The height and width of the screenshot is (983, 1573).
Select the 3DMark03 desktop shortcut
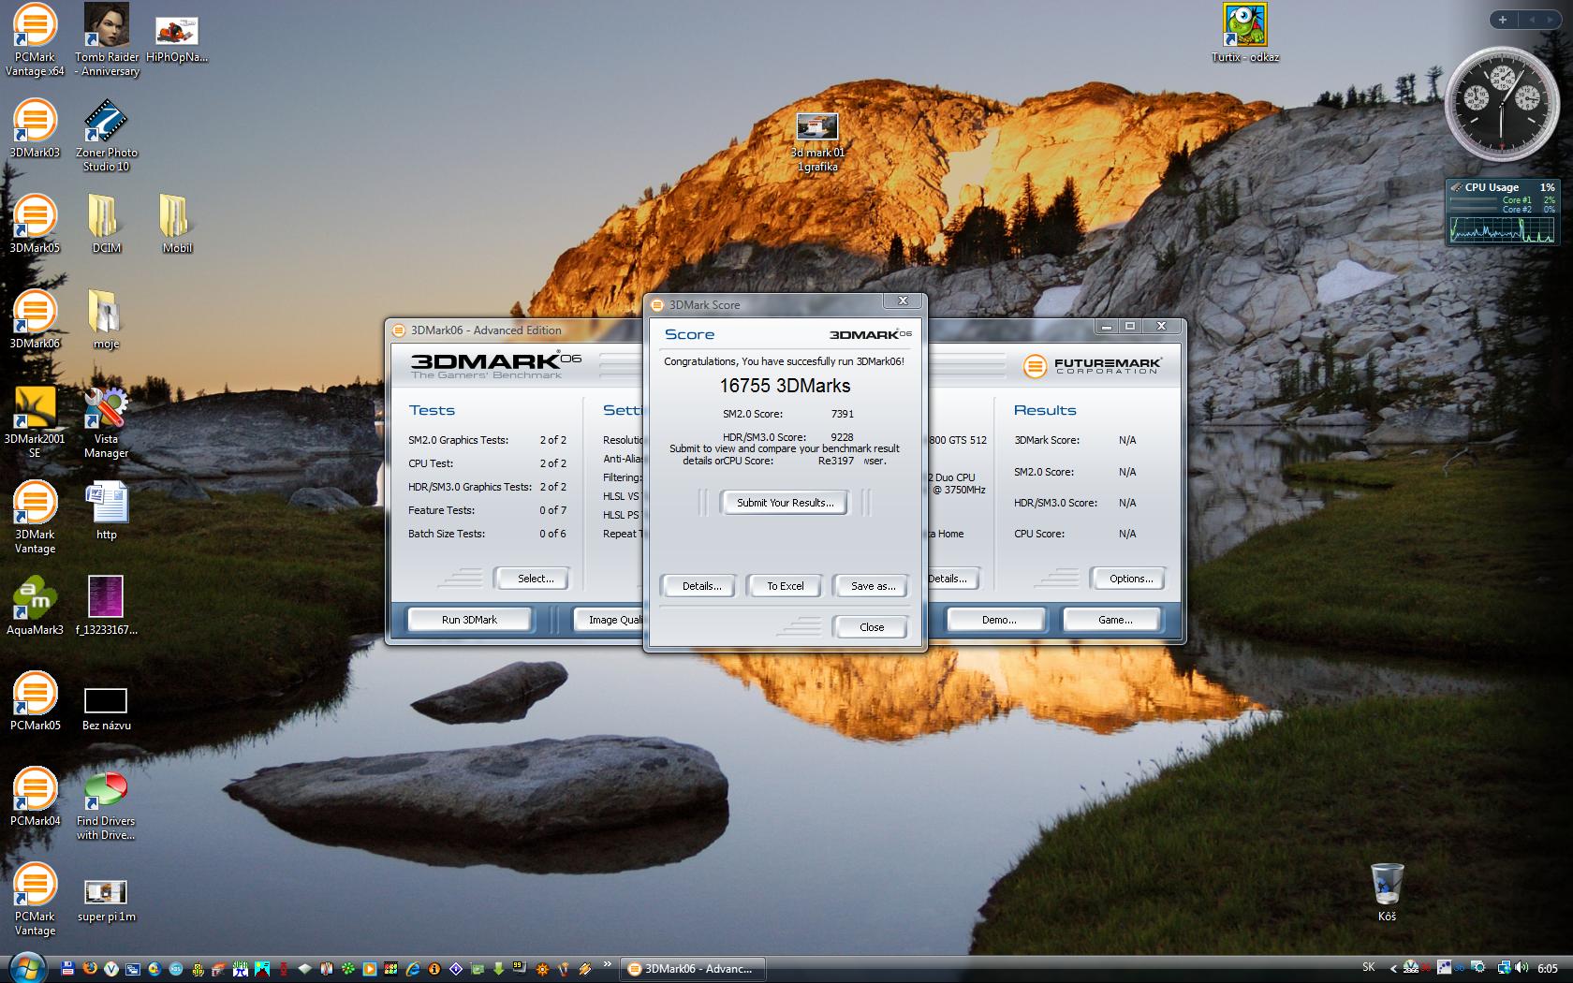(x=35, y=128)
